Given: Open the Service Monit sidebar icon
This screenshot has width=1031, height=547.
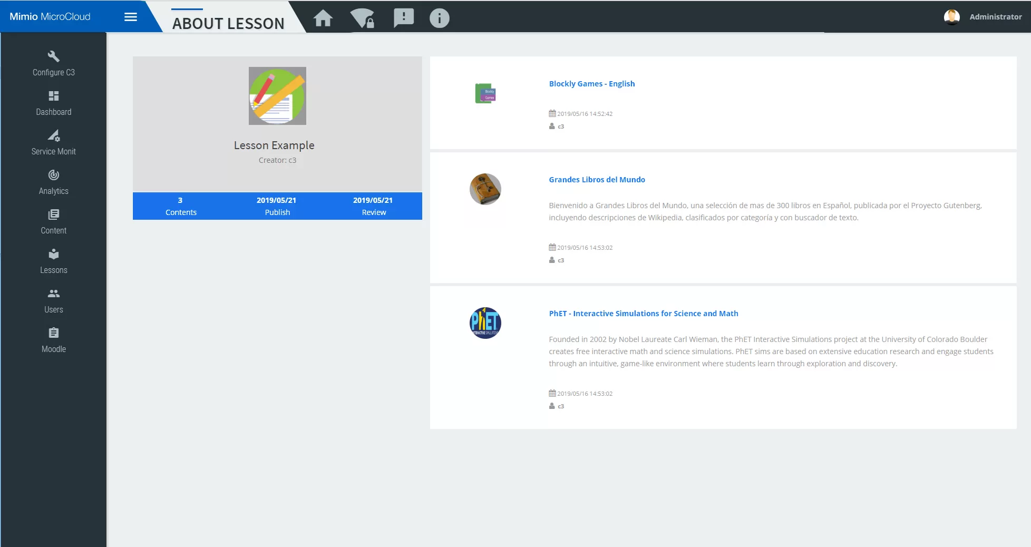Looking at the screenshot, I should coord(54,135).
